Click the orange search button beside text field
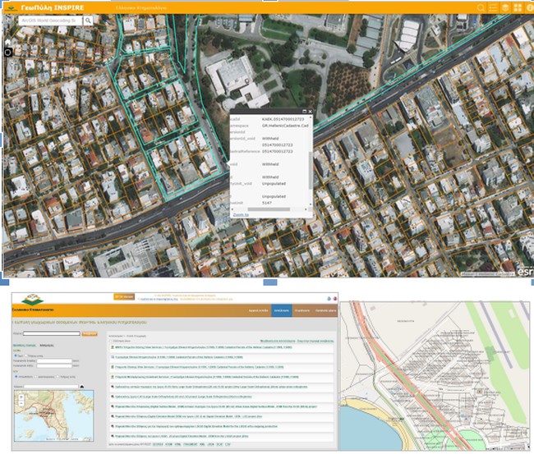 click(x=90, y=334)
